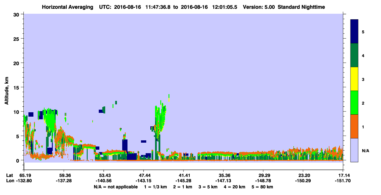Click the 'Version: 5.00' text in title
Viewport: 381px width, 195px height.
[x=259, y=7]
